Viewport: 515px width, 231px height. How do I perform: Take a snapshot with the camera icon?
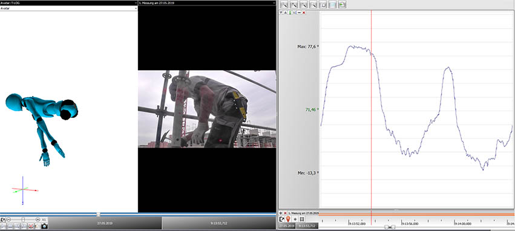[x=45, y=226]
